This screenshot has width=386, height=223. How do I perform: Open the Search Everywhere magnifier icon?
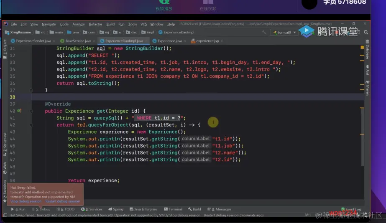click(366, 32)
